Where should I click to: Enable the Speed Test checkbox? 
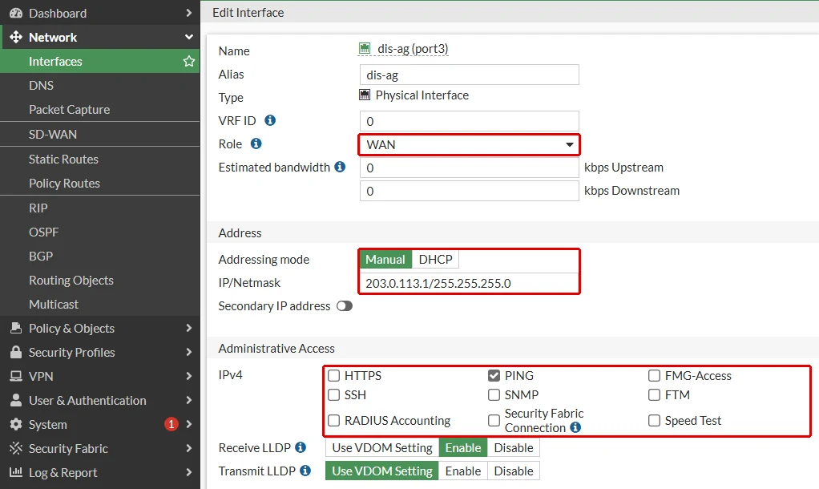click(x=655, y=421)
